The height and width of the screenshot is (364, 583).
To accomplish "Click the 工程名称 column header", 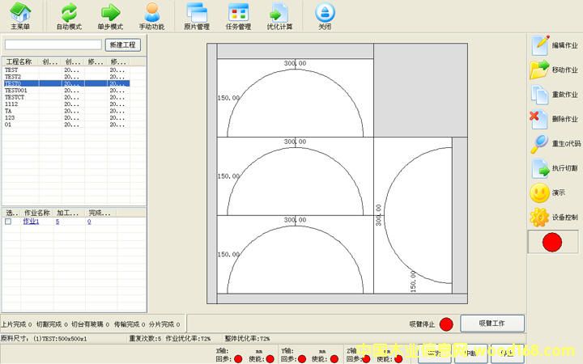I will click(x=19, y=61).
